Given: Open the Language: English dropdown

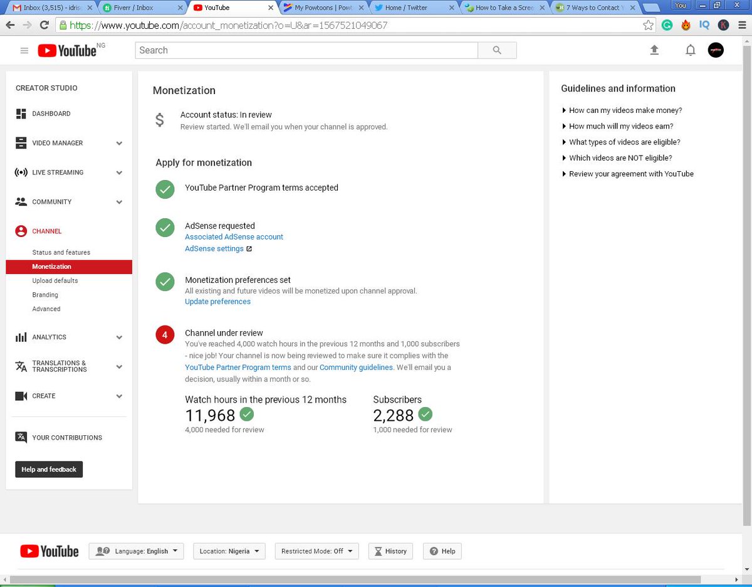Looking at the screenshot, I should pyautogui.click(x=137, y=551).
